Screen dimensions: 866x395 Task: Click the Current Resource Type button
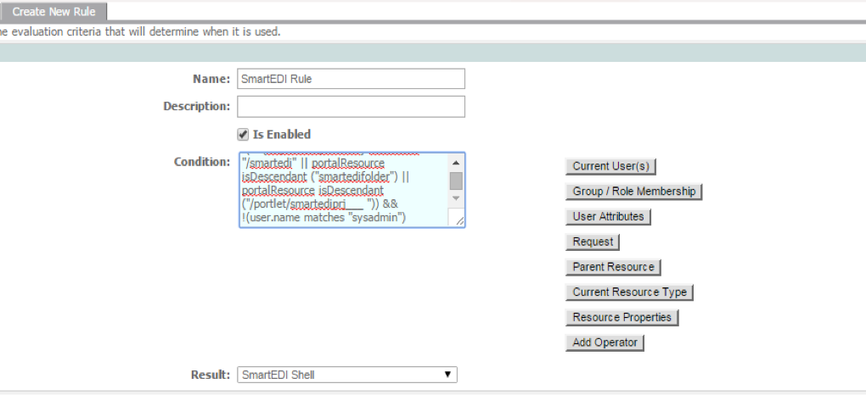point(630,292)
